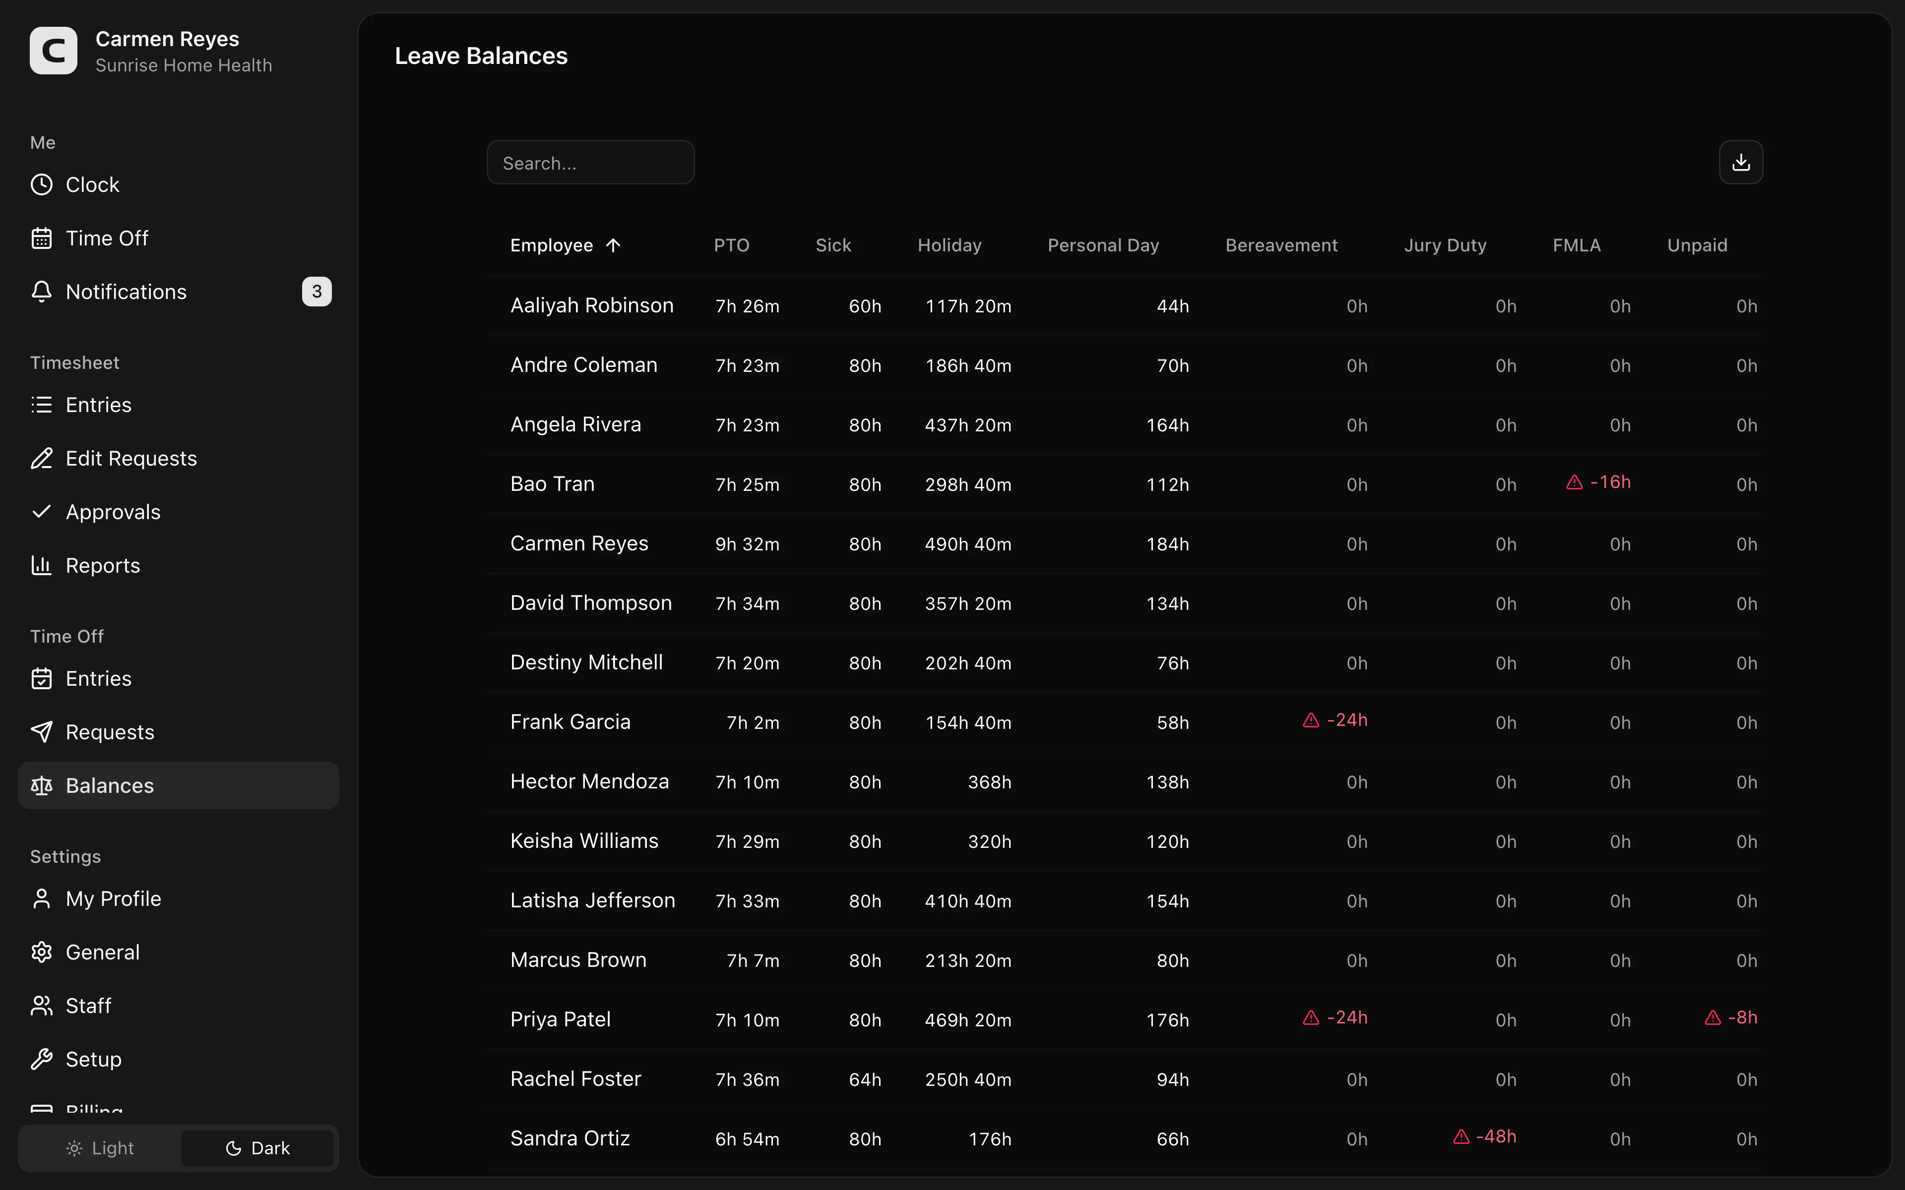The width and height of the screenshot is (1905, 1190).
Task: Open the Clock page
Action: (x=178, y=185)
